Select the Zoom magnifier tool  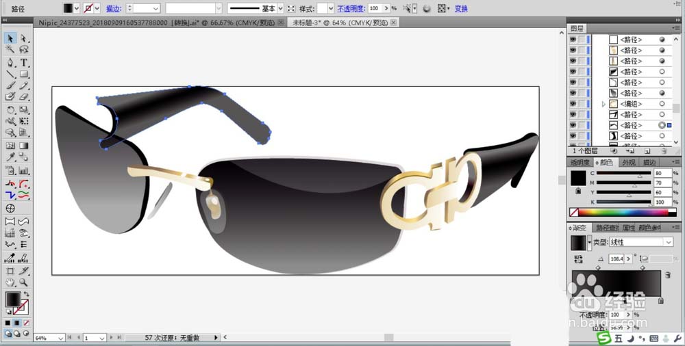tap(23, 282)
